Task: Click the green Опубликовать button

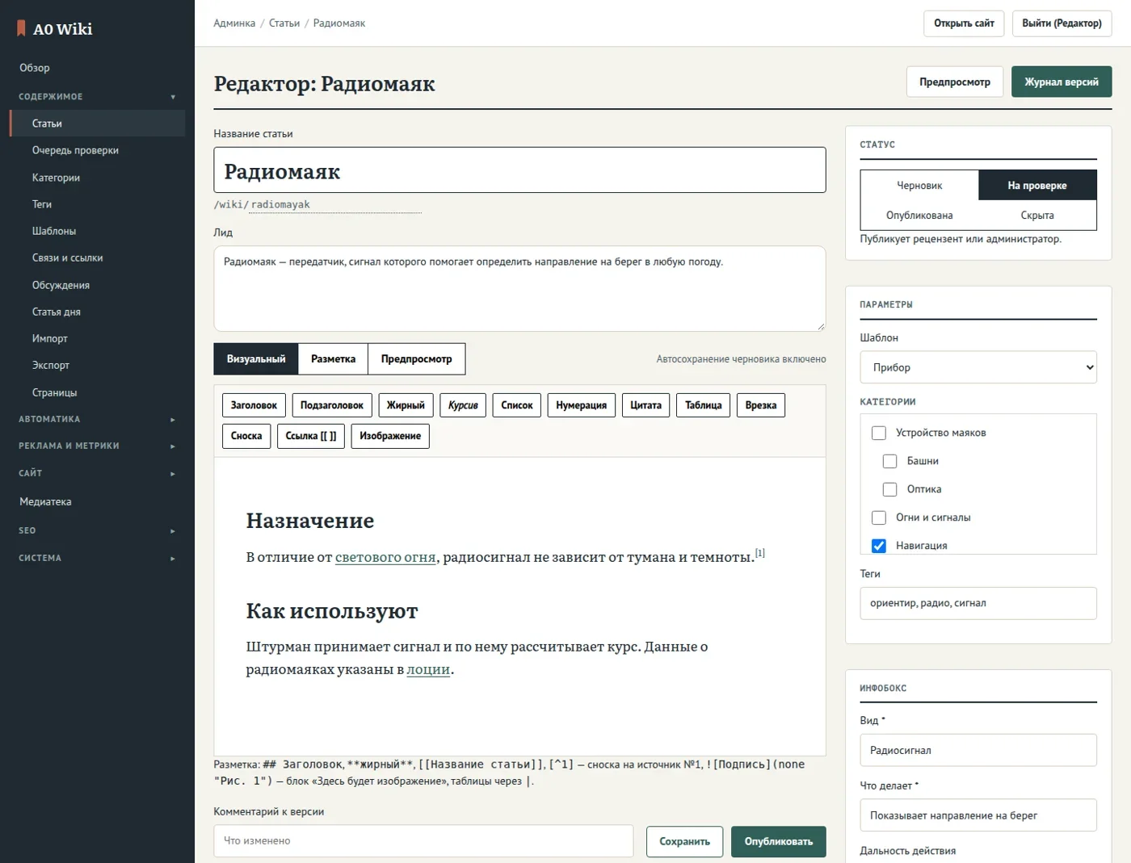Action: 779,842
